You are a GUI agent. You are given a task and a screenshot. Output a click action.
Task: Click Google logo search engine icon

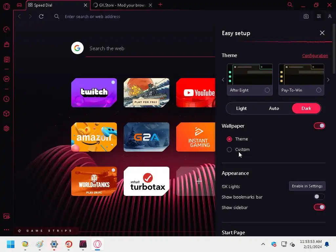click(77, 48)
